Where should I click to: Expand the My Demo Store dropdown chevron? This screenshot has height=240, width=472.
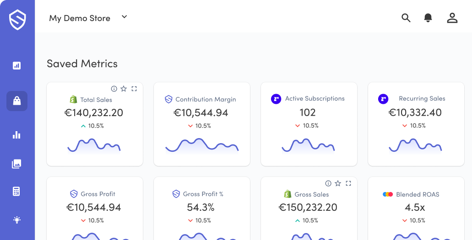pyautogui.click(x=124, y=17)
